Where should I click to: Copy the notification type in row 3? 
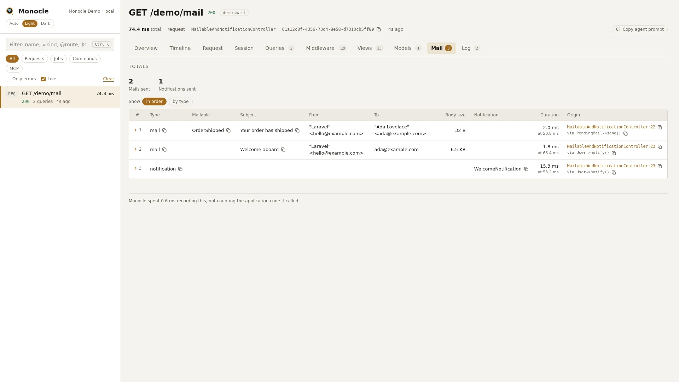point(180,169)
